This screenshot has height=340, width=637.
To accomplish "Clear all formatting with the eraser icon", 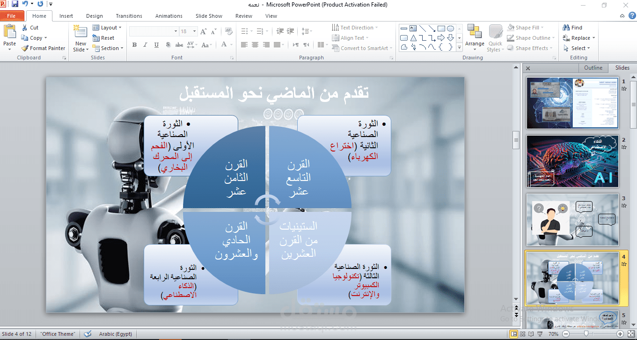I will click(x=228, y=31).
